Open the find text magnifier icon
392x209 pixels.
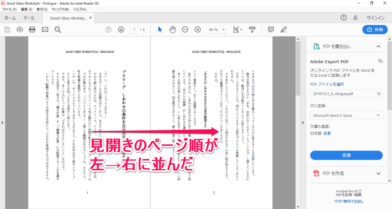pos(58,29)
